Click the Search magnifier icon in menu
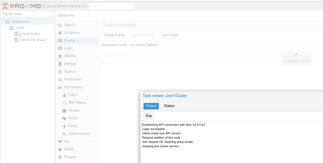 pos(60,25)
